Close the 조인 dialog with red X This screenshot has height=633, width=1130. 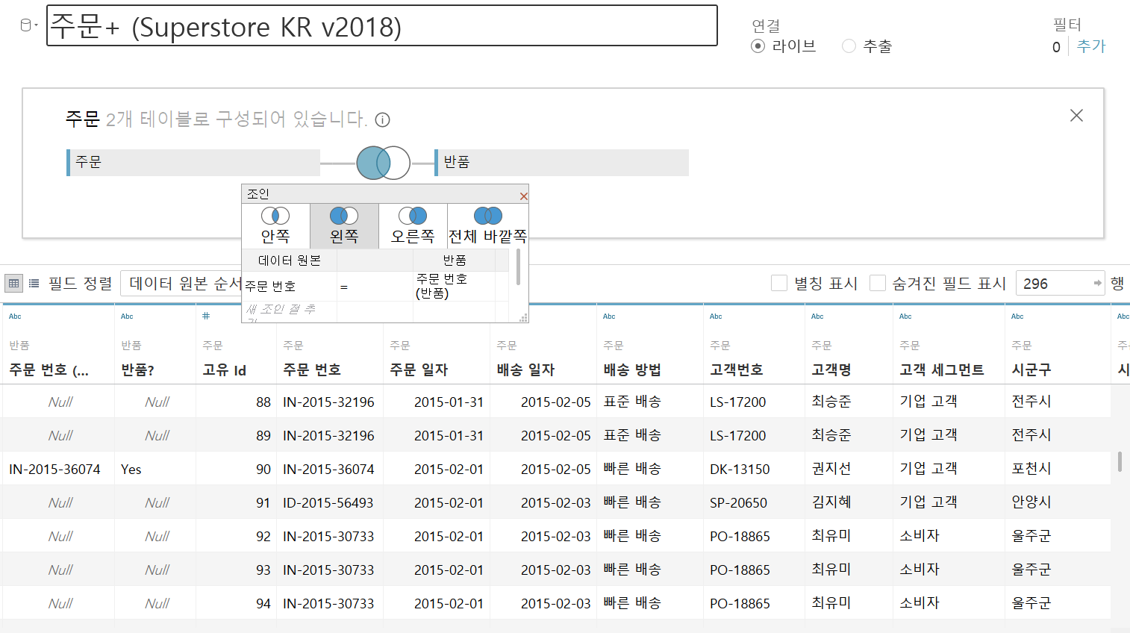point(523,196)
